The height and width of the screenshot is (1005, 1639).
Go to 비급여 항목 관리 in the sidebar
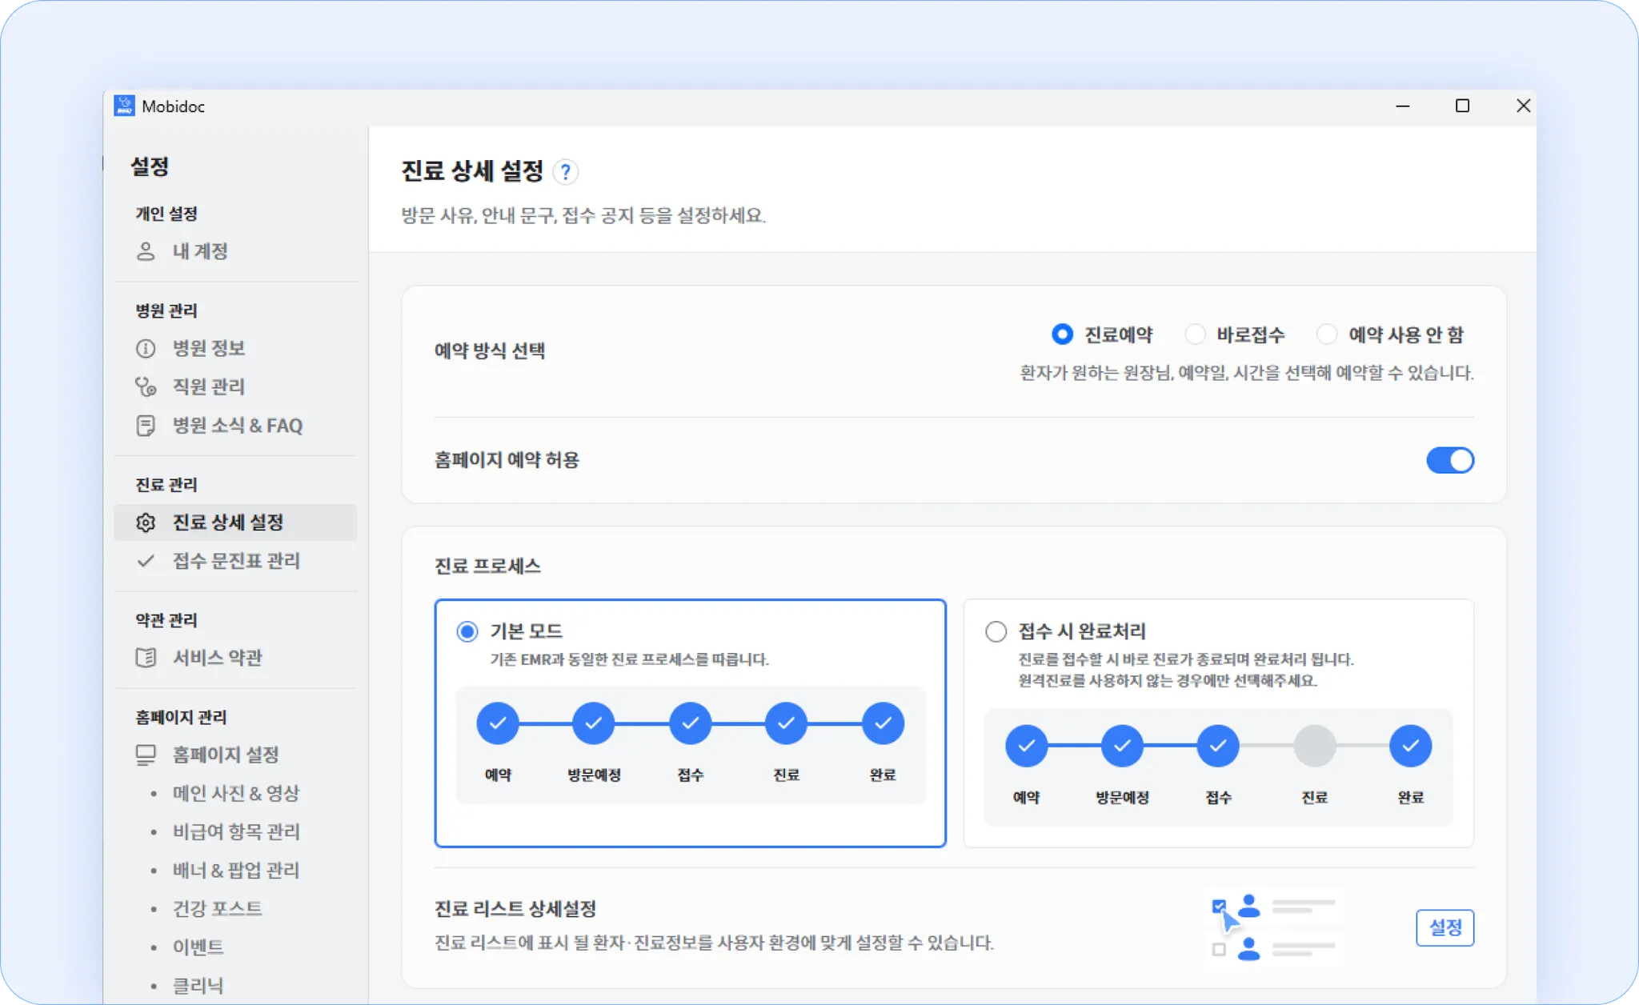click(236, 831)
